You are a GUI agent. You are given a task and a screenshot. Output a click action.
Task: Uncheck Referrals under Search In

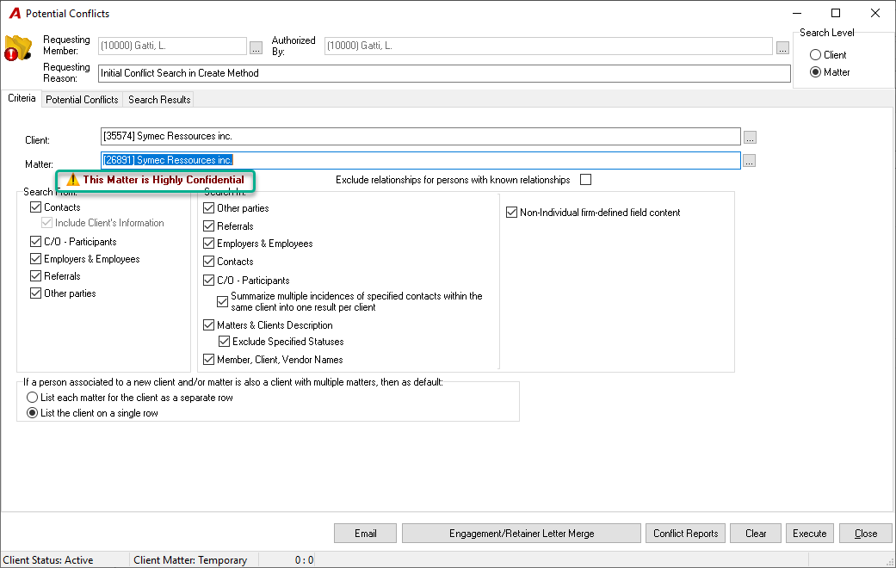point(208,226)
